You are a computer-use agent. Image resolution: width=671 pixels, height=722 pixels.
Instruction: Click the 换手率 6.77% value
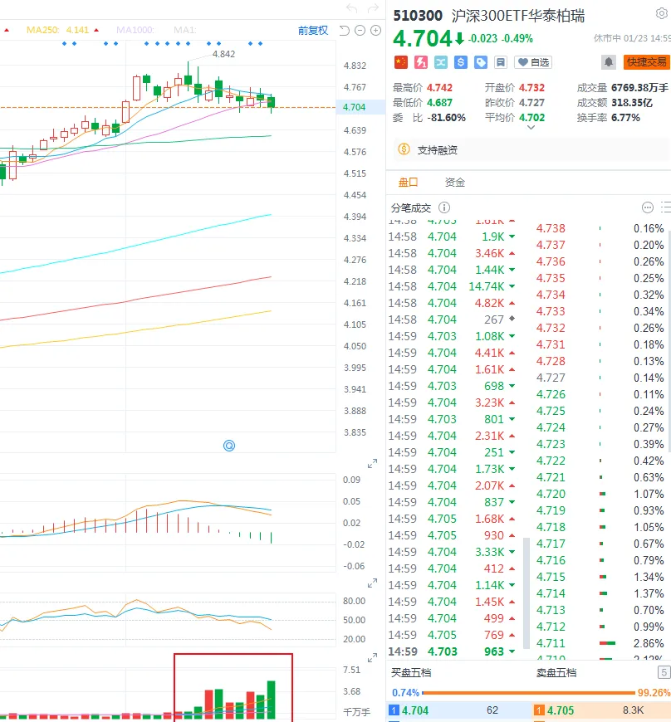625,117
